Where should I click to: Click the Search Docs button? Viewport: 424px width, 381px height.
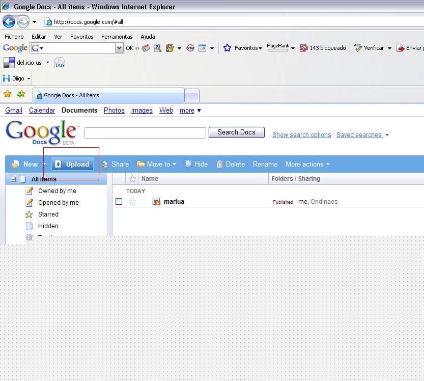tap(237, 132)
